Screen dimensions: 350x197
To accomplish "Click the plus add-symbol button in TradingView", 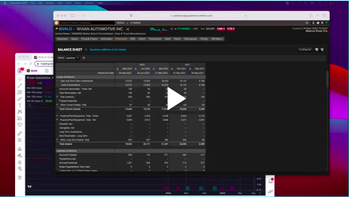I will click(47, 71).
